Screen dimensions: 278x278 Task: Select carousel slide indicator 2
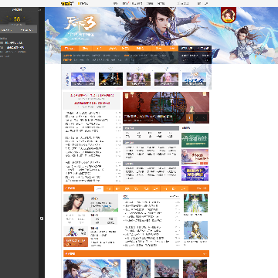click(x=197, y=117)
